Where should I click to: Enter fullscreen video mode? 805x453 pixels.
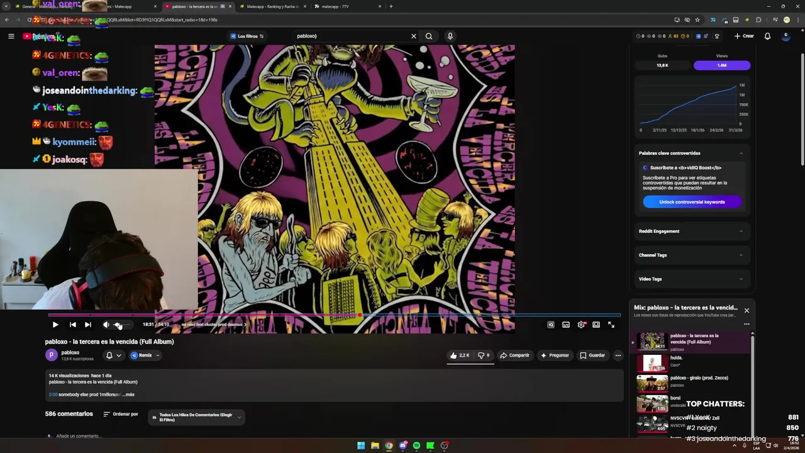coord(611,325)
